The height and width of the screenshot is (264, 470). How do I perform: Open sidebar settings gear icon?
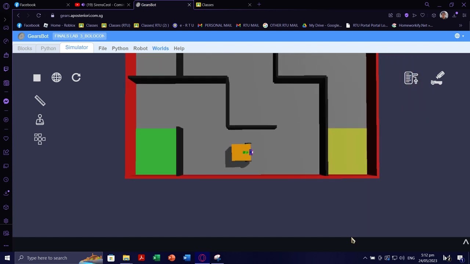[6, 221]
